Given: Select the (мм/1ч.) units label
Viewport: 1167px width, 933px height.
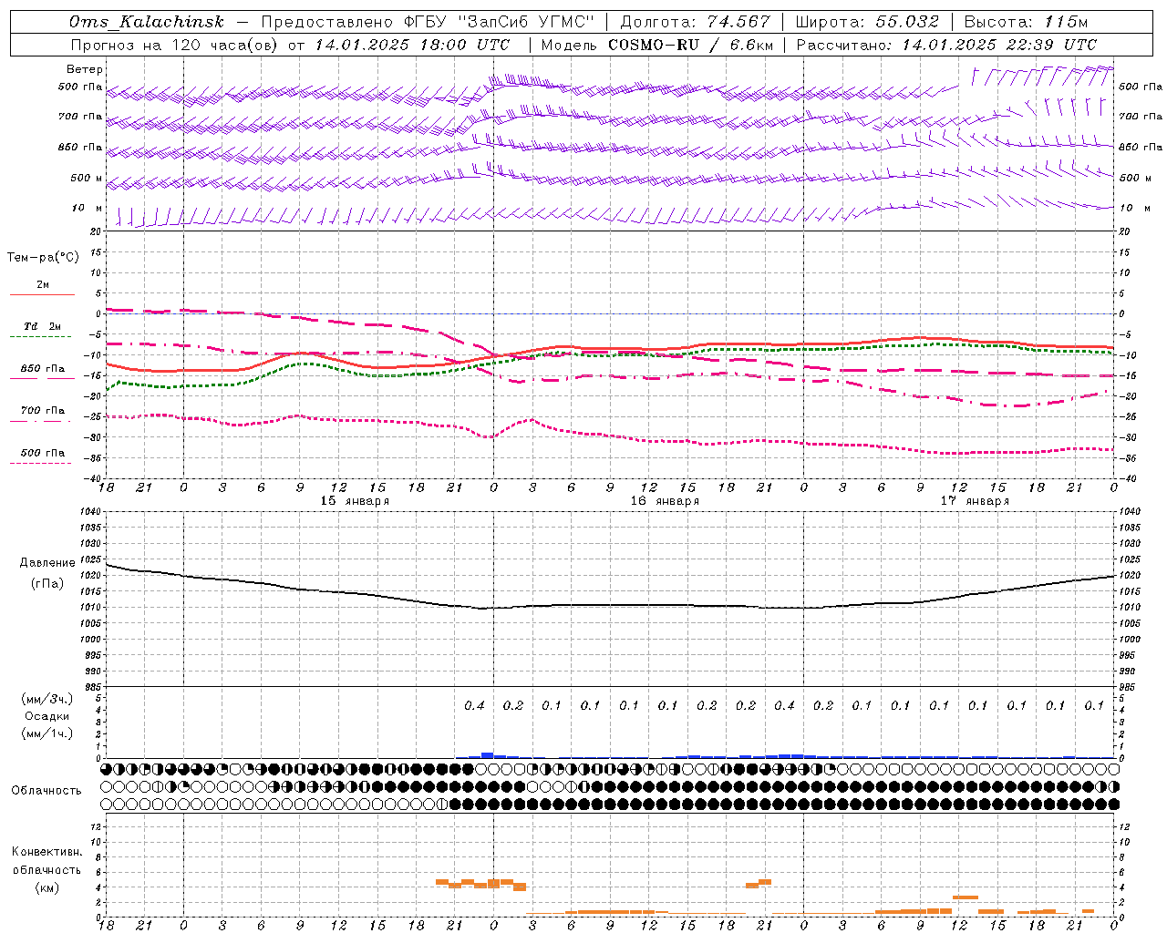Looking at the screenshot, I should tap(46, 733).
